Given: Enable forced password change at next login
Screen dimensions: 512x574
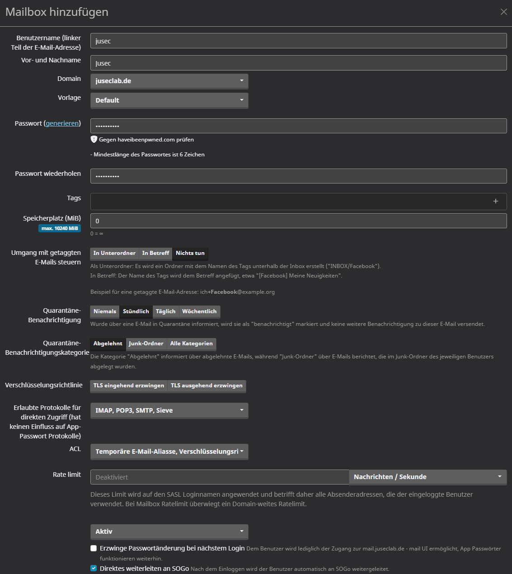Looking at the screenshot, I should [x=94, y=548].
